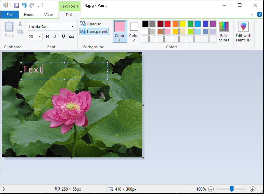The width and height of the screenshot is (264, 194).
Task: Pick the lavender color swatch
Action: (213, 31)
